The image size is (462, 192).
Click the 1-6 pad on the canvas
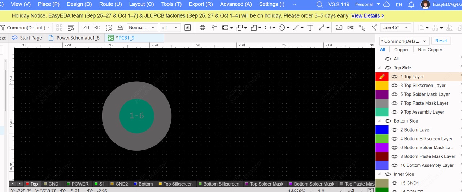(x=137, y=116)
